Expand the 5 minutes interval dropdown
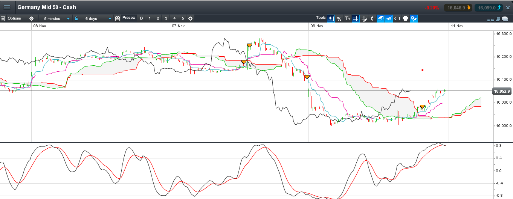The width and height of the screenshot is (513, 199). tap(56, 18)
